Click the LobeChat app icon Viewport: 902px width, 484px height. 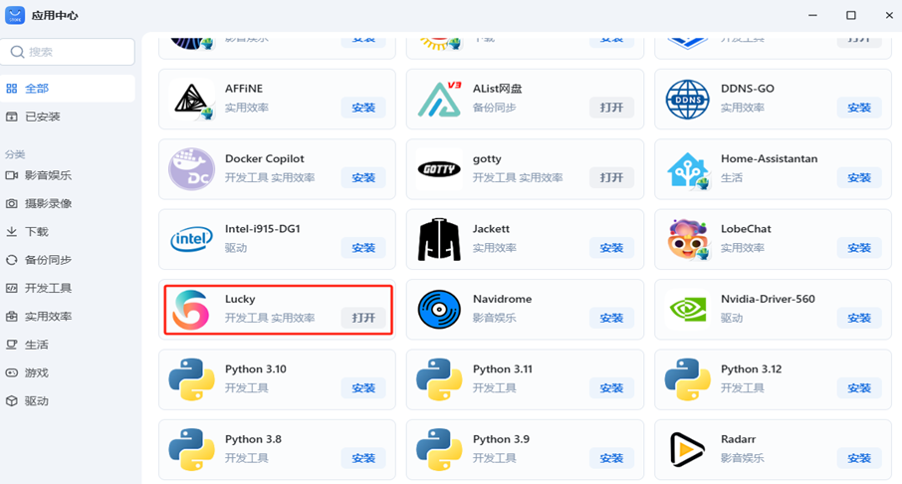coord(687,239)
